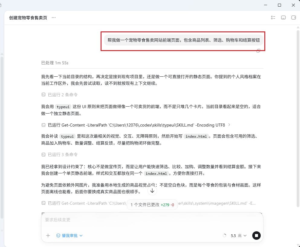
Task: Stop the running task with stop button
Action: point(256,236)
